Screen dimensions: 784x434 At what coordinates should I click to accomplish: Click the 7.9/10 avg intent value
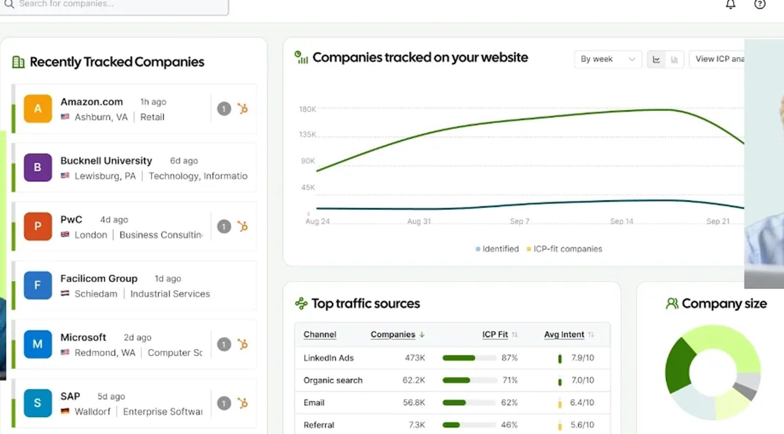(583, 358)
